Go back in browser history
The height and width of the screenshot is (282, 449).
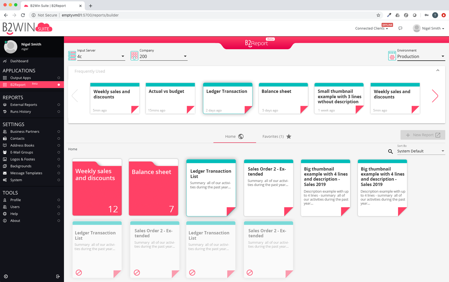pos(6,15)
